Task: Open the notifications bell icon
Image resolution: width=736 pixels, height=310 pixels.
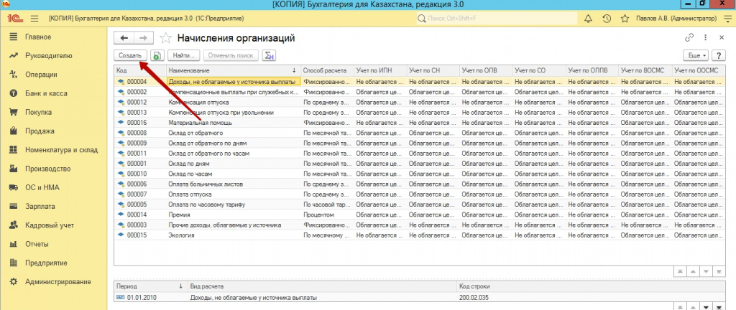Action: click(588, 19)
